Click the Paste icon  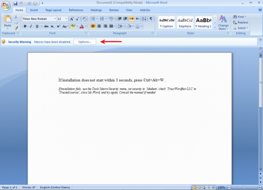click(7, 21)
